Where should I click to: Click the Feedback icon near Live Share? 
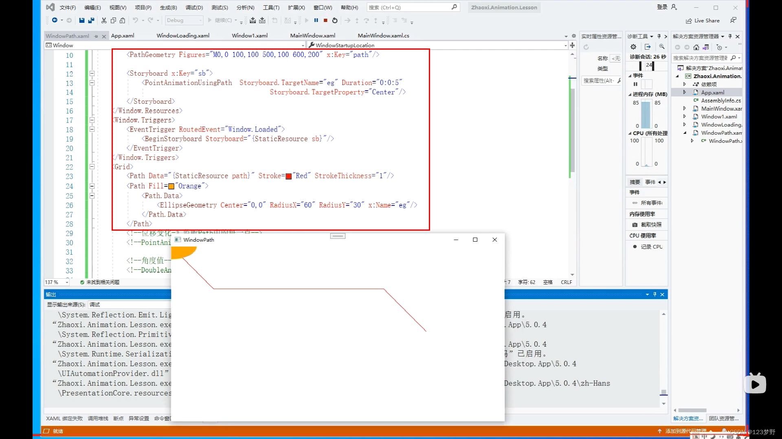733,20
